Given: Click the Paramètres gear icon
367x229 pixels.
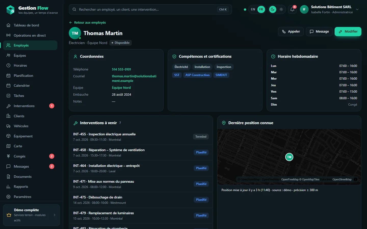Looking at the screenshot, I should pyautogui.click(x=8, y=197).
